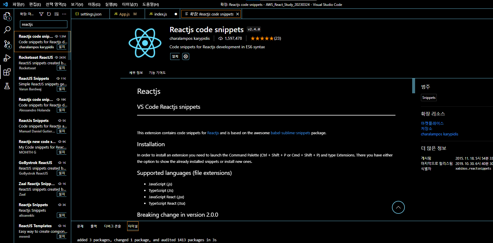Install Manuel Daniel Gutier ReactJs Snippets
Image resolution: width=493 pixels, height=243 pixels.
[62, 131]
